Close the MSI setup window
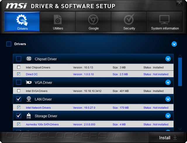Viewport: 187px width, 143px height. coord(179,3)
